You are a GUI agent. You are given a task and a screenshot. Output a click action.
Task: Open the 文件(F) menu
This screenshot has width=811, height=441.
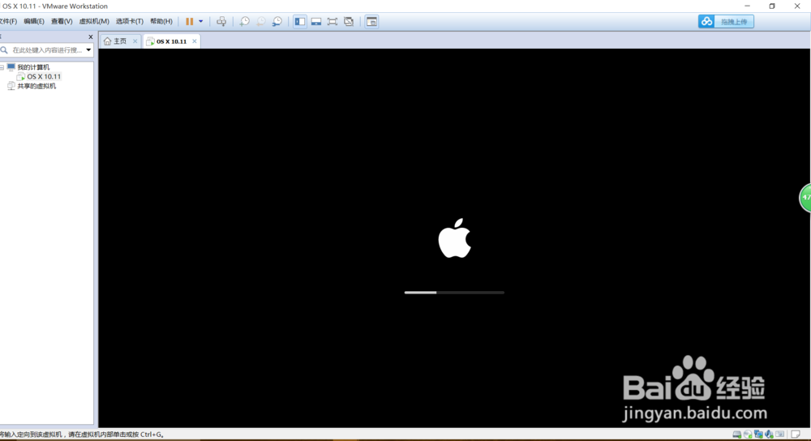(8, 21)
